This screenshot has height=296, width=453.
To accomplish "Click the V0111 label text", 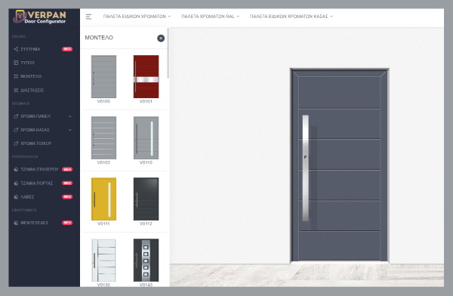I will [x=103, y=224].
